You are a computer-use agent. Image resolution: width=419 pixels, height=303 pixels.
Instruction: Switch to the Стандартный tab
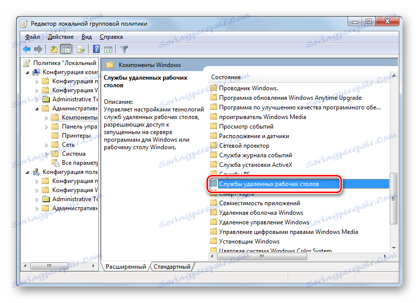pos(172,267)
